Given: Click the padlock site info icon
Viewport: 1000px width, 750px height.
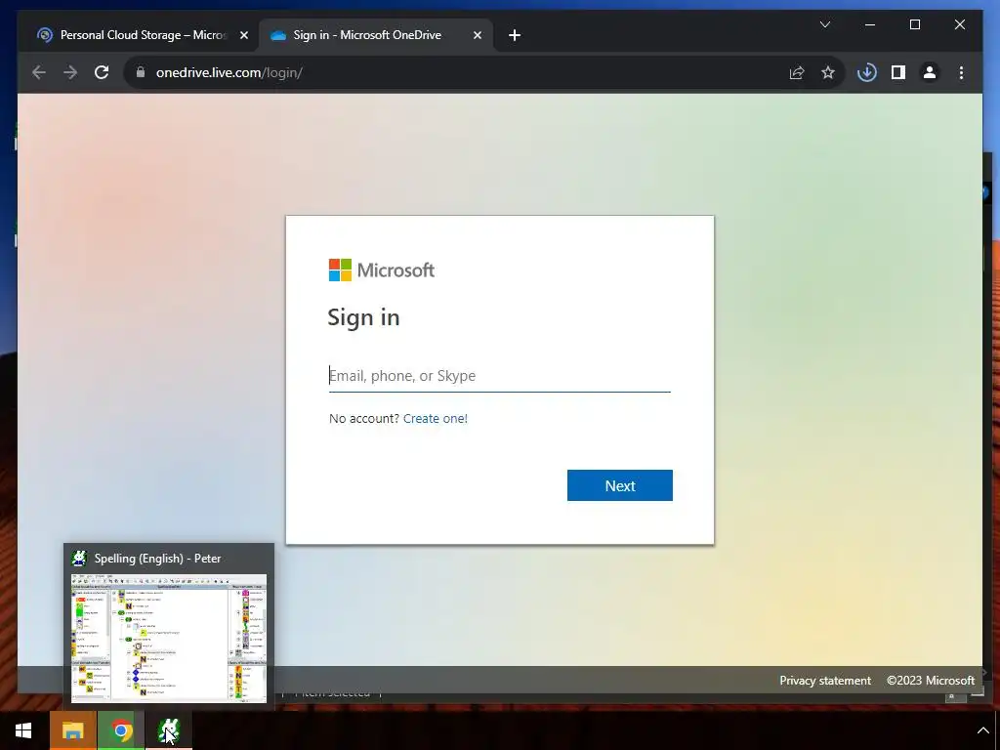Looking at the screenshot, I should pyautogui.click(x=141, y=72).
